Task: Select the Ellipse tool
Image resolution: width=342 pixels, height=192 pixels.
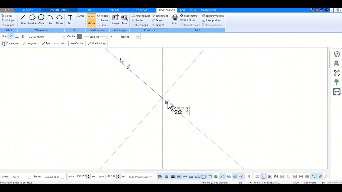Action: click(x=59, y=20)
